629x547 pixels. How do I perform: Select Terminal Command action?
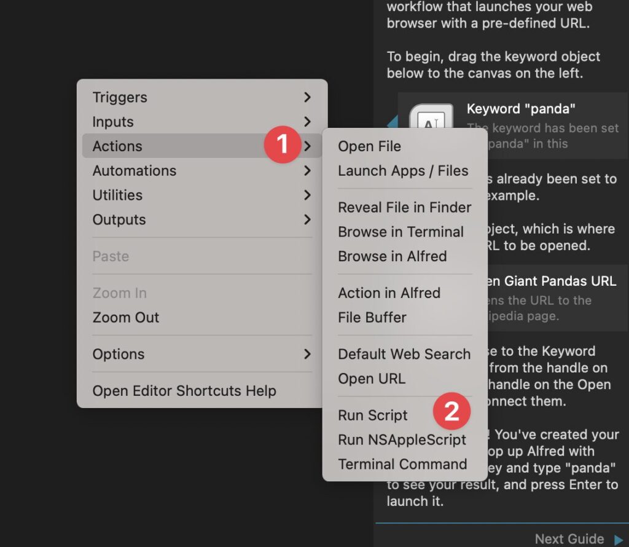[405, 464]
